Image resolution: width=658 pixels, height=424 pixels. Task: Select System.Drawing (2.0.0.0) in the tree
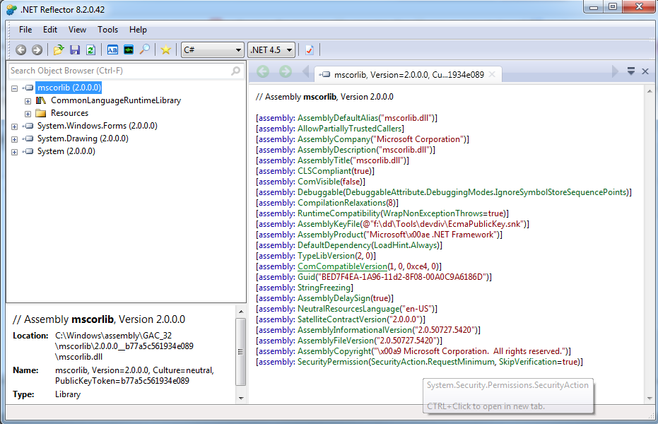point(83,139)
